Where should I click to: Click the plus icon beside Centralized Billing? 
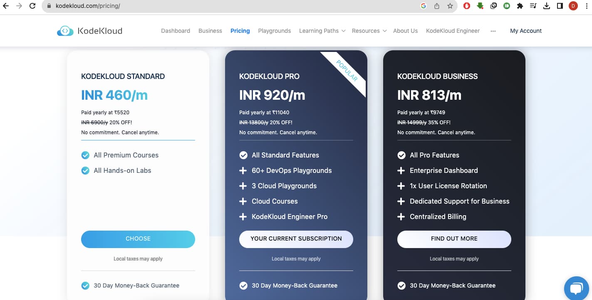[x=401, y=217]
